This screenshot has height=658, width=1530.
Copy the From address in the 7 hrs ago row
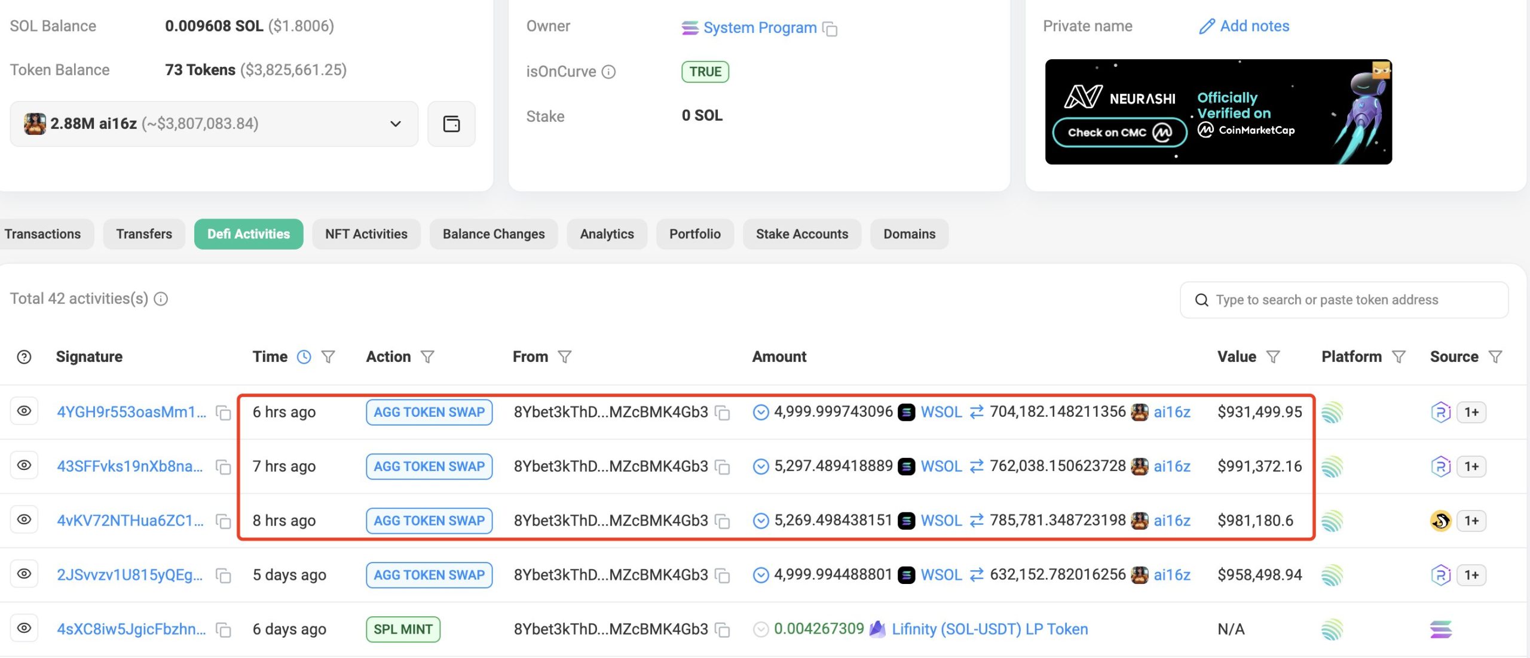(x=723, y=467)
